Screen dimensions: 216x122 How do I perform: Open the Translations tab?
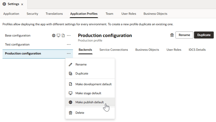54,14
